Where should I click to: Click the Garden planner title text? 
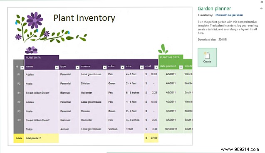click(214, 8)
